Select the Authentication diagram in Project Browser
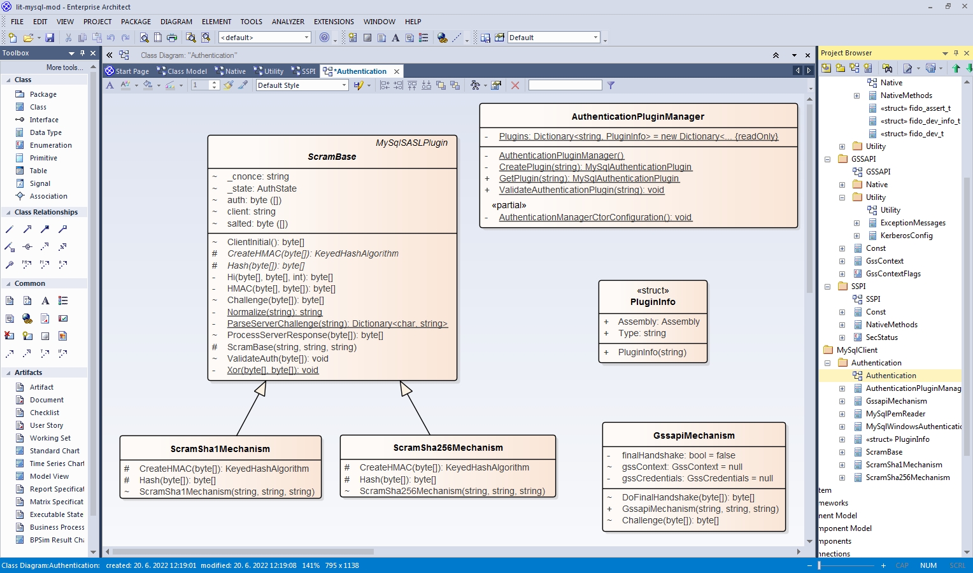 click(x=891, y=376)
